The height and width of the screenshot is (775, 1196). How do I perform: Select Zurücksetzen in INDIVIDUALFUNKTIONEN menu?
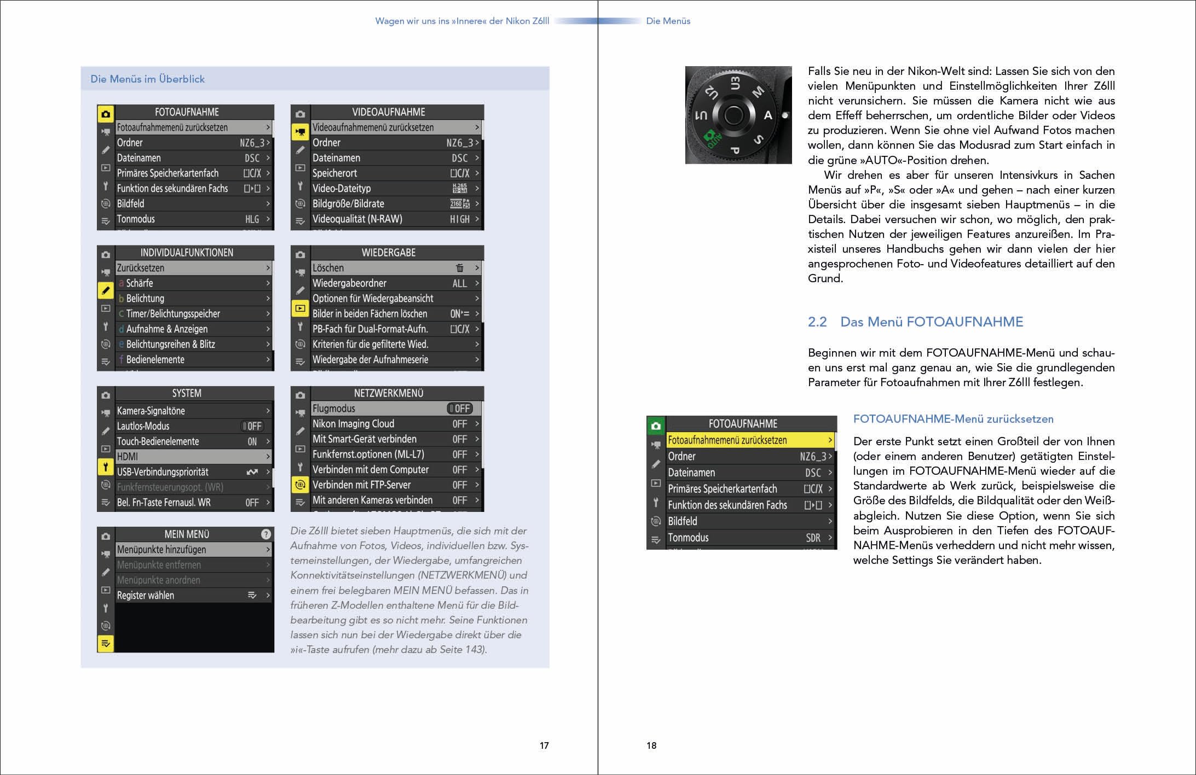[x=194, y=268]
